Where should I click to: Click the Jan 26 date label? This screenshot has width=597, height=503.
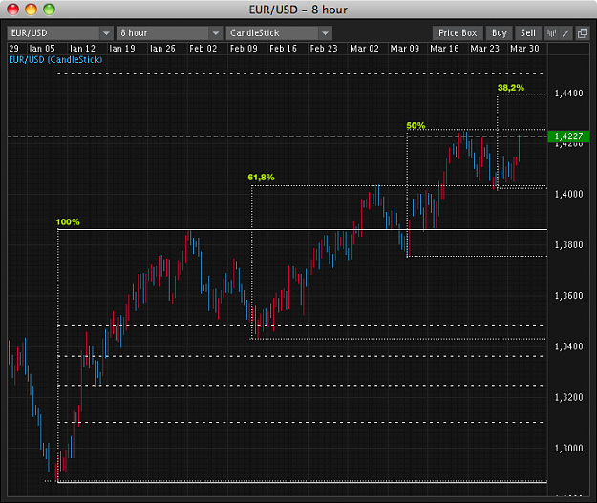(162, 49)
